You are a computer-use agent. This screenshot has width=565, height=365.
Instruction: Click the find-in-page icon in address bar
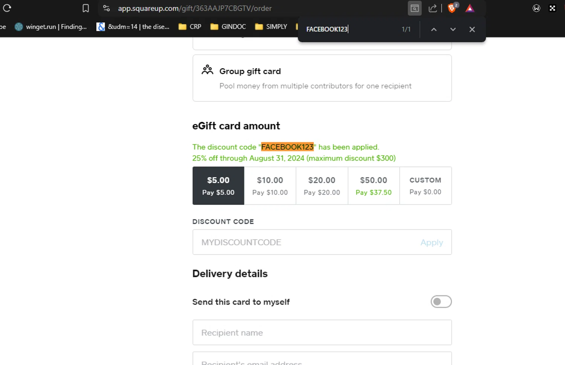pyautogui.click(x=414, y=8)
